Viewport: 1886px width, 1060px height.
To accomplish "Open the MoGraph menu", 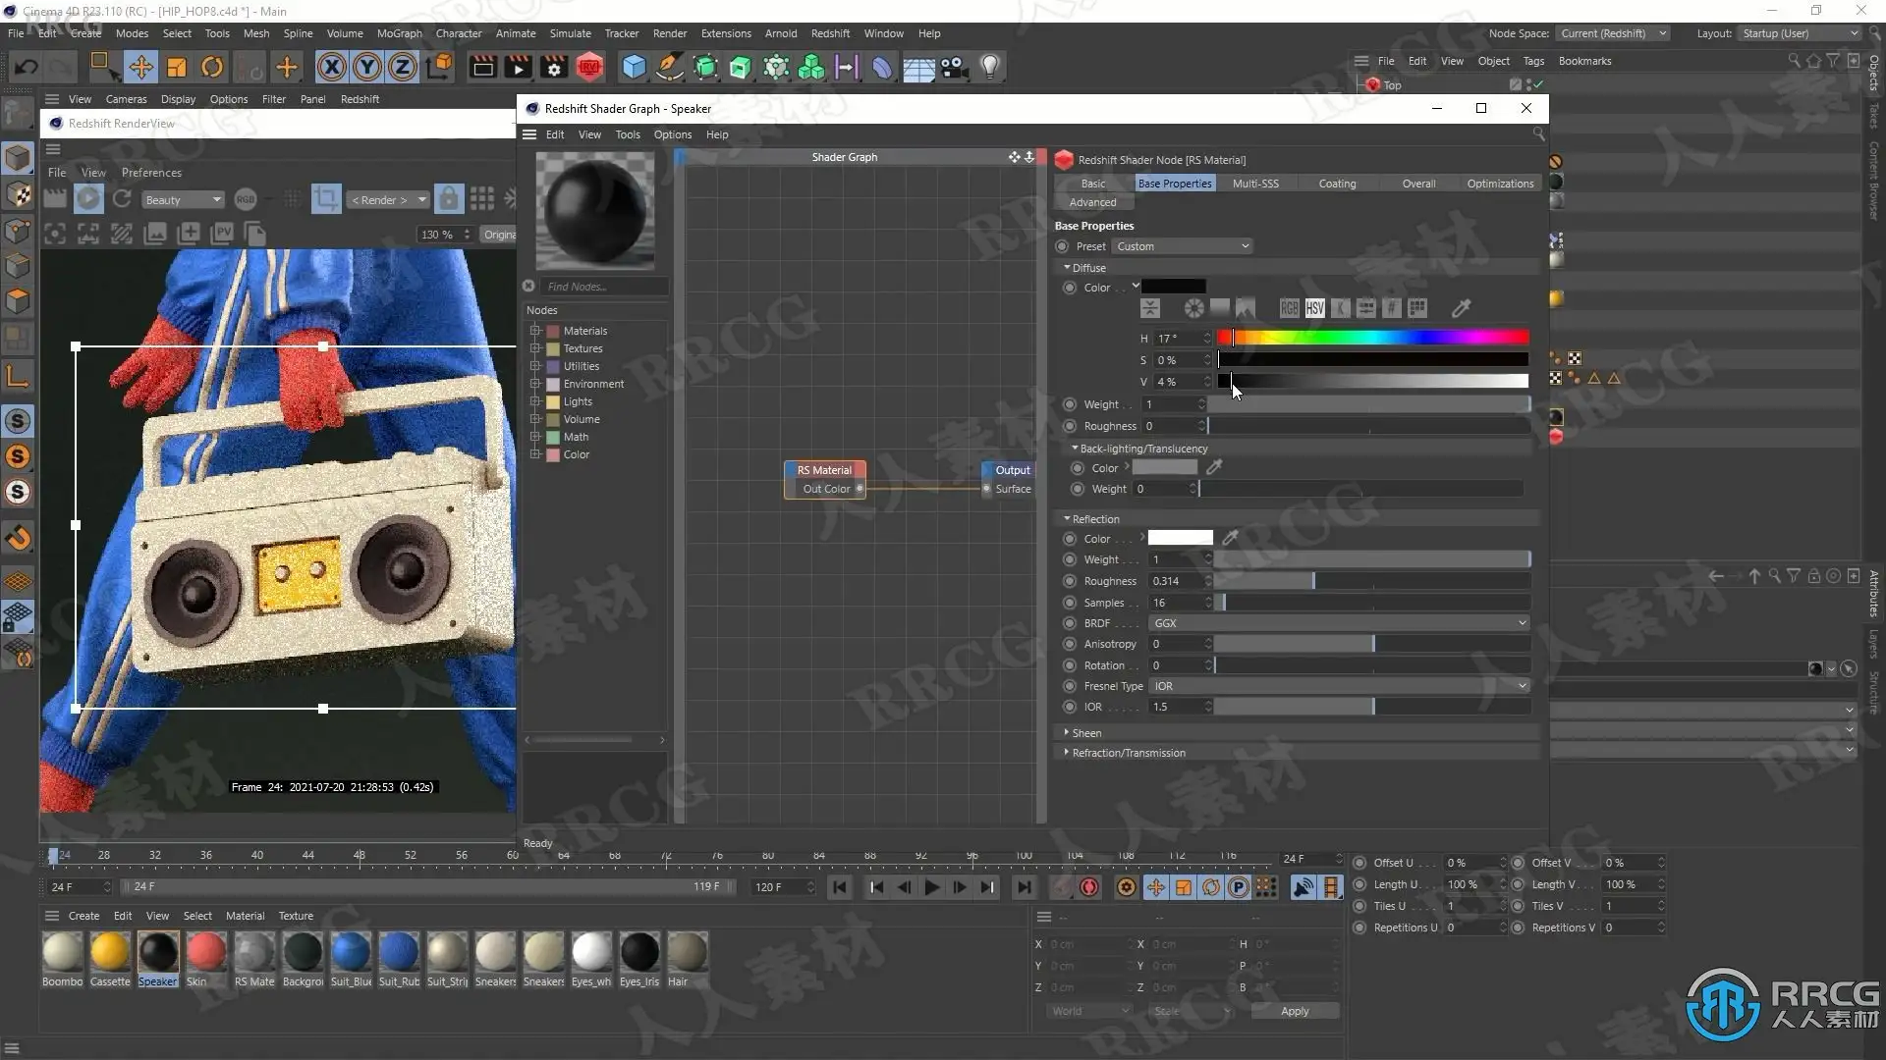I will pyautogui.click(x=399, y=33).
